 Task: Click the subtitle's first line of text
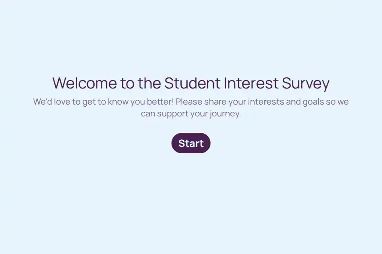[191, 102]
